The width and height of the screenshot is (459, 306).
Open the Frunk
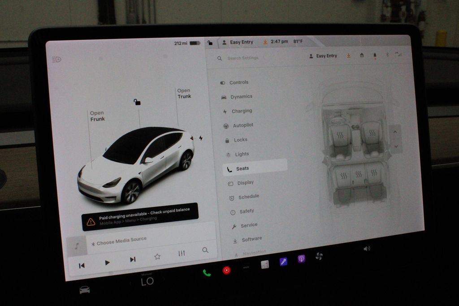click(97, 116)
